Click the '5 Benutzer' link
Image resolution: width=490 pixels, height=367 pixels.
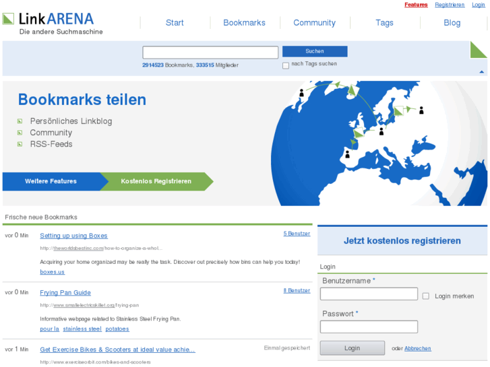(297, 234)
